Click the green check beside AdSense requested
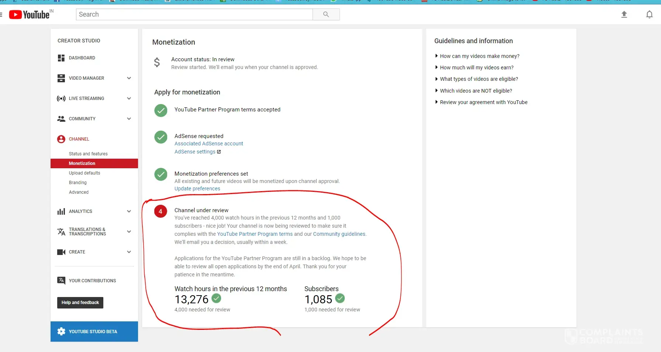Screen dimensions: 661x352 pyautogui.click(x=161, y=137)
